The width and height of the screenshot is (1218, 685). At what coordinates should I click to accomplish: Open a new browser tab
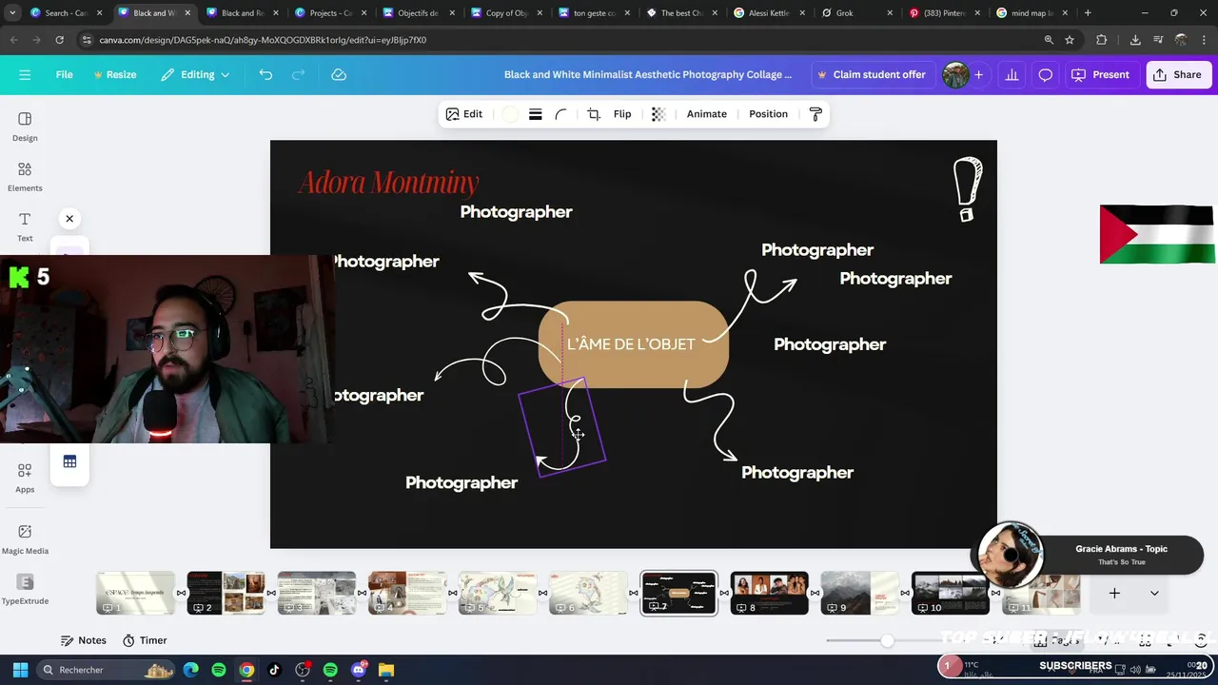pyautogui.click(x=1088, y=13)
